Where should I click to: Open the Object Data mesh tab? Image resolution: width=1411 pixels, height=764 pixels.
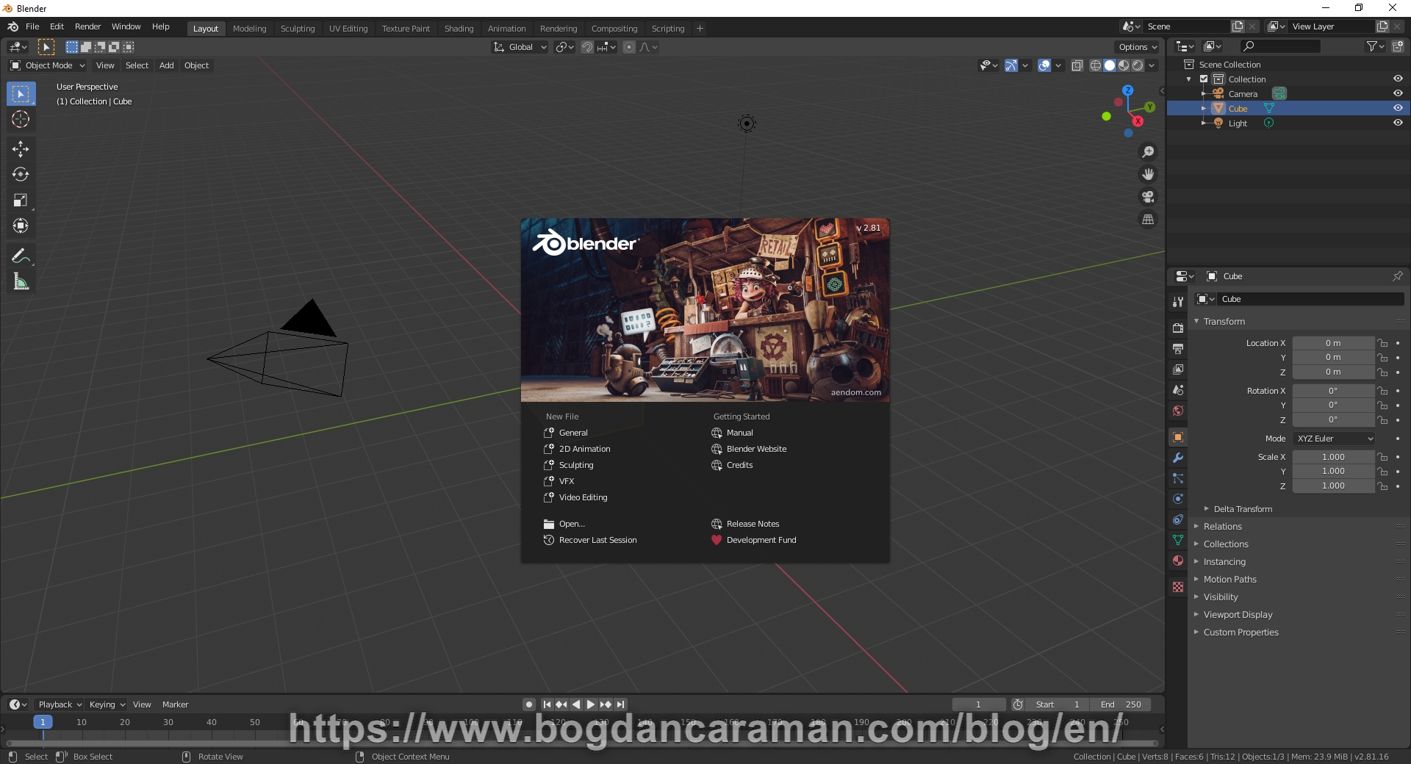[x=1178, y=540]
